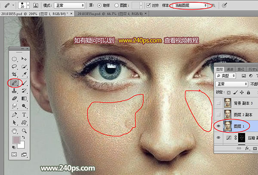
Task: Toggle always-use-pressure option icon
Action: coord(224,6)
